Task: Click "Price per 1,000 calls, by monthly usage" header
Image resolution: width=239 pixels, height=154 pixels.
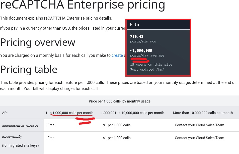Action: (119, 101)
